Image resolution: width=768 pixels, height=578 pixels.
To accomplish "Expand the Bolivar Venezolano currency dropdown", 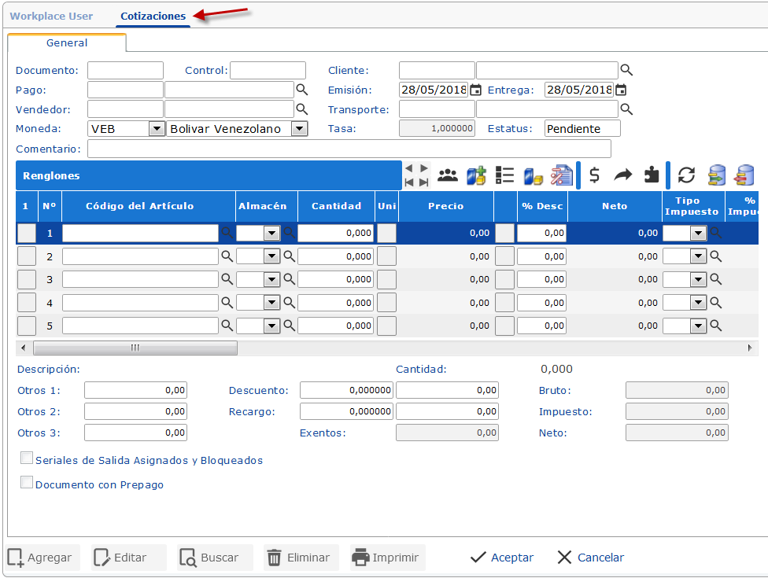I will (299, 129).
